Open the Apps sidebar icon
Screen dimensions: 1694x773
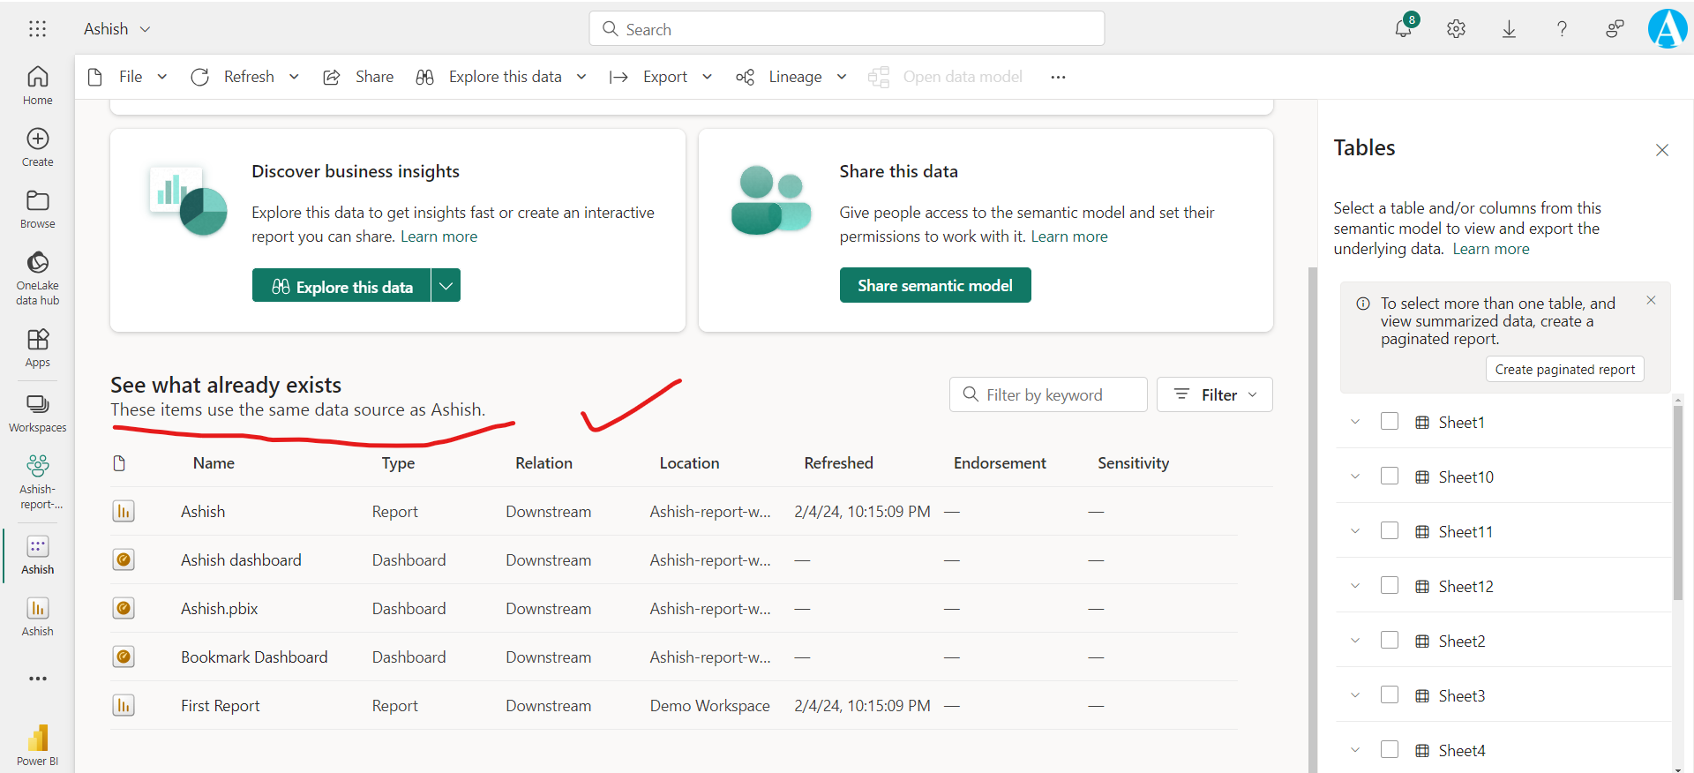coord(37,348)
